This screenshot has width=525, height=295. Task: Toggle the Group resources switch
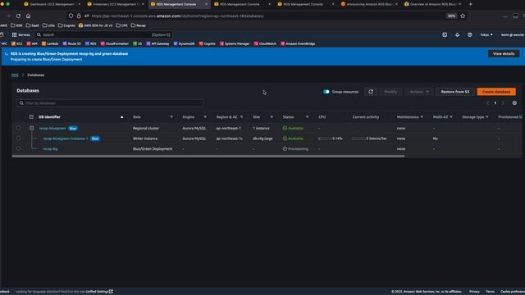(x=326, y=92)
